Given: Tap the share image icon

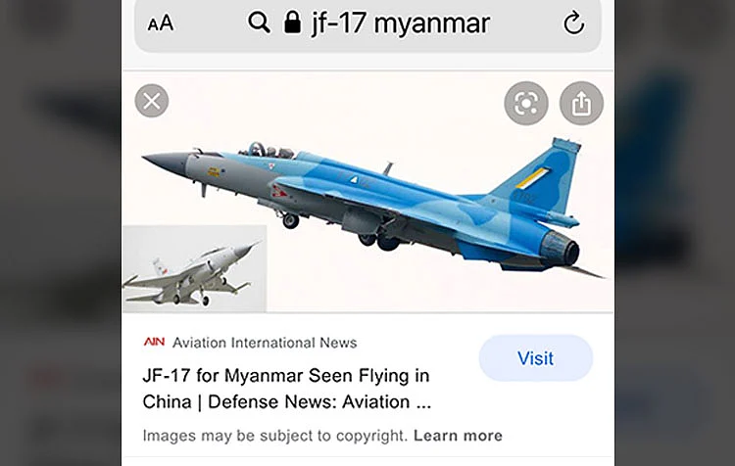Looking at the screenshot, I should 581,104.
